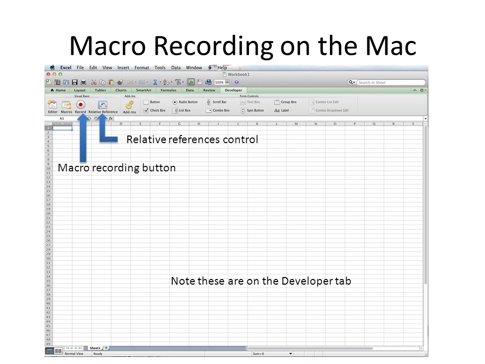Insert a Group Box form control
The width and height of the screenshot is (485, 364).
(x=285, y=102)
